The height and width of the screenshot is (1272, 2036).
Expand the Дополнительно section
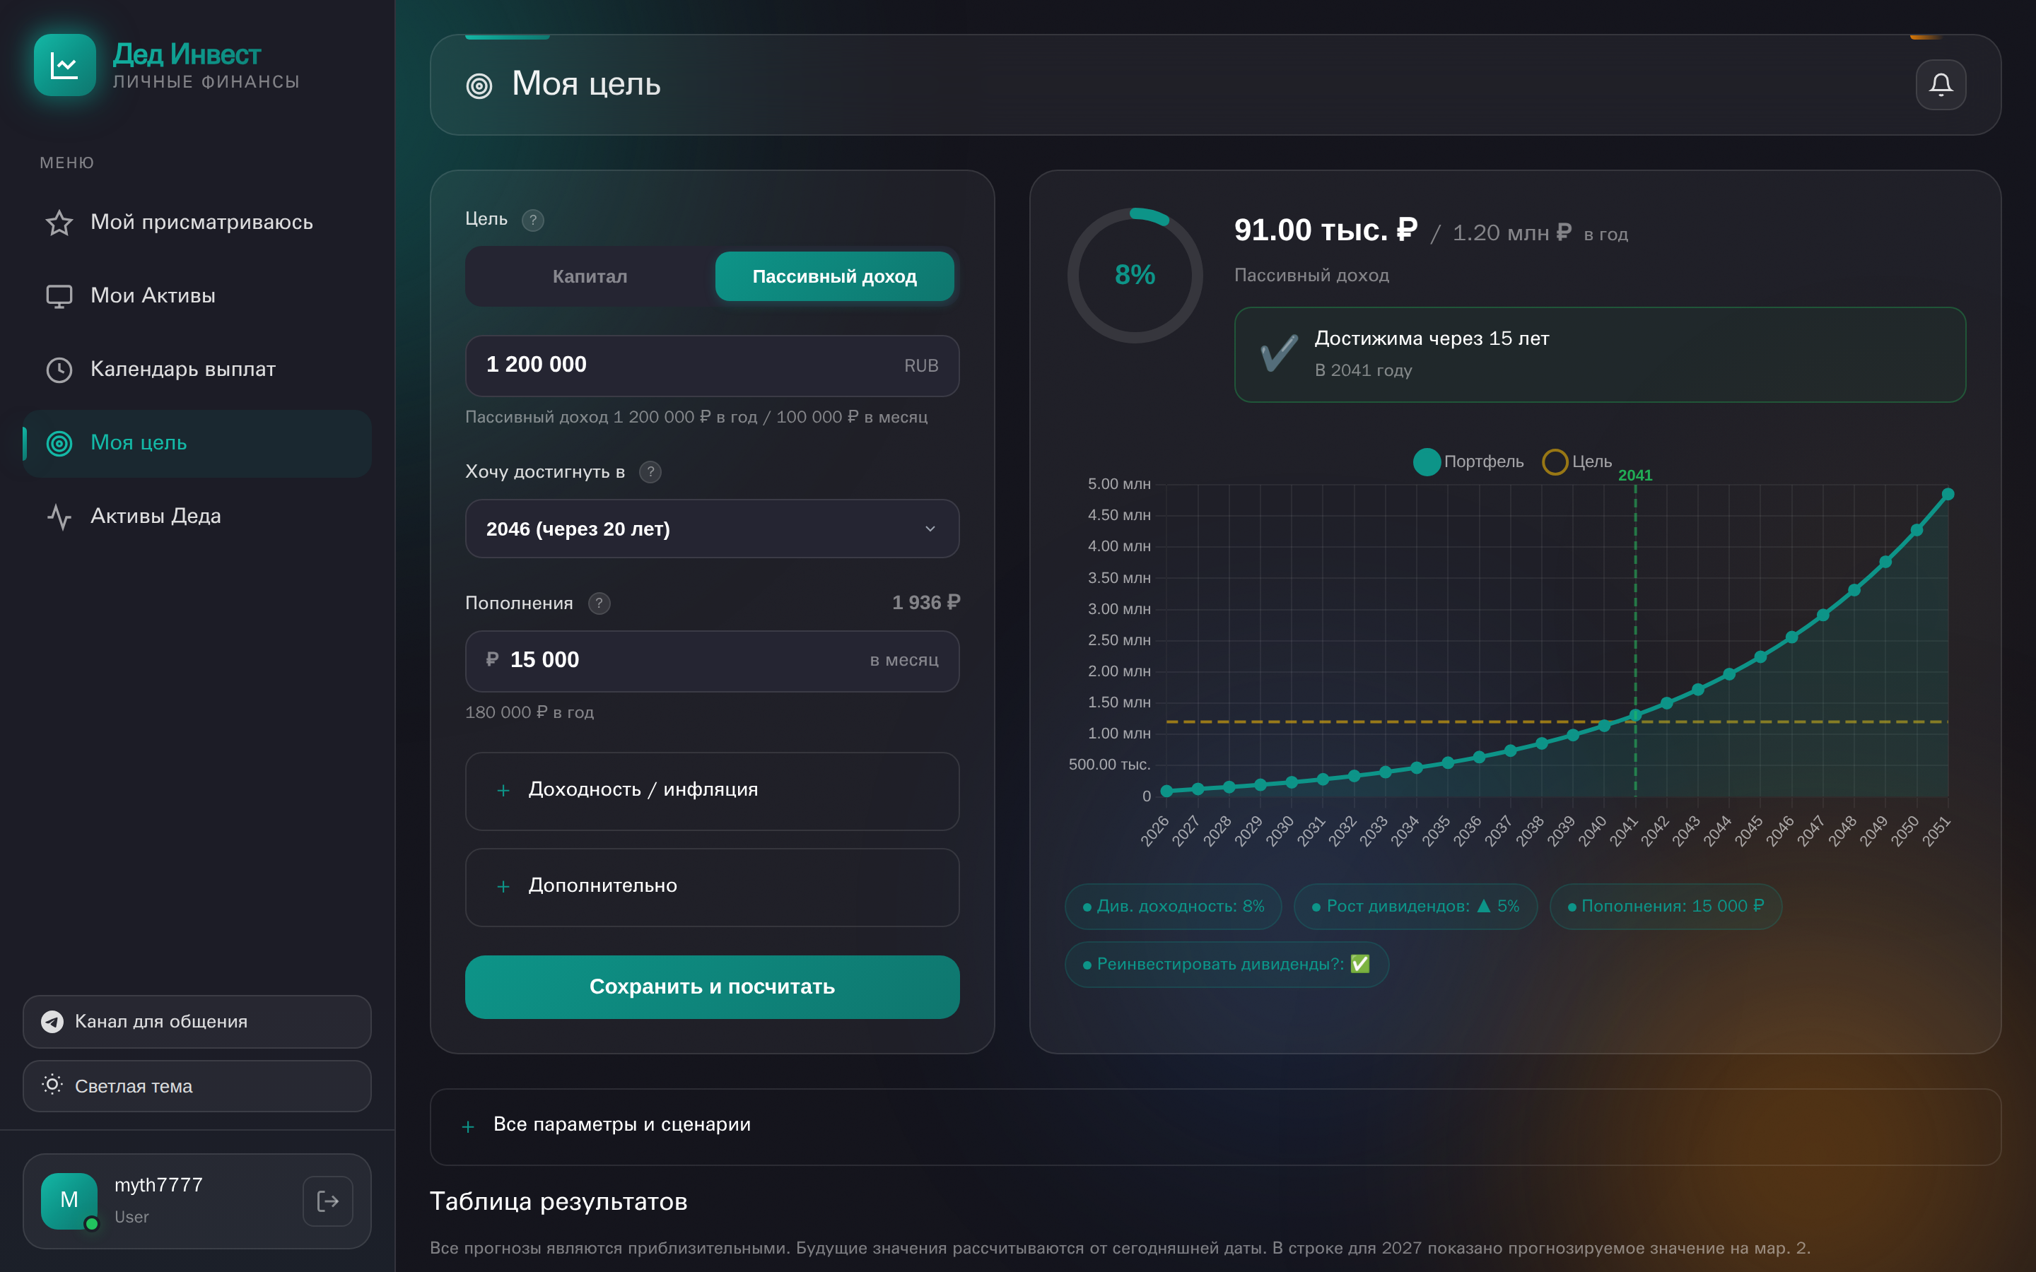712,886
